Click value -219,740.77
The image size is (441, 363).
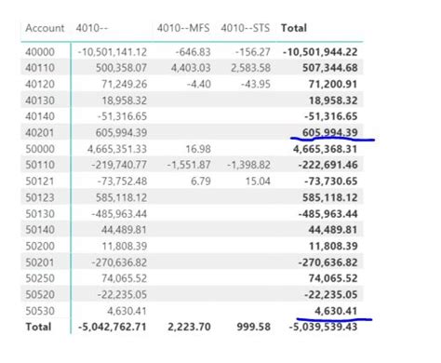pyautogui.click(x=119, y=165)
